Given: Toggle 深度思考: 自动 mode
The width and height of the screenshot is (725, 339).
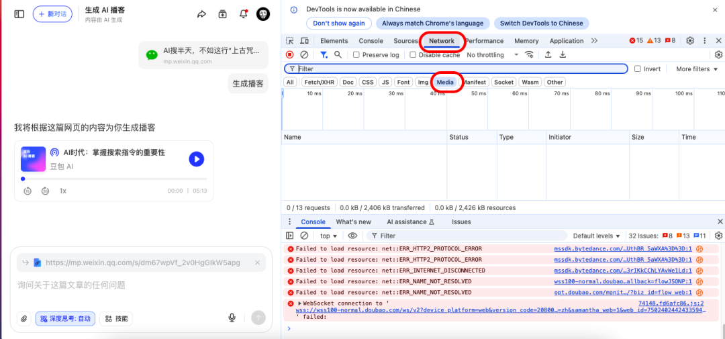Looking at the screenshot, I should tap(66, 319).
